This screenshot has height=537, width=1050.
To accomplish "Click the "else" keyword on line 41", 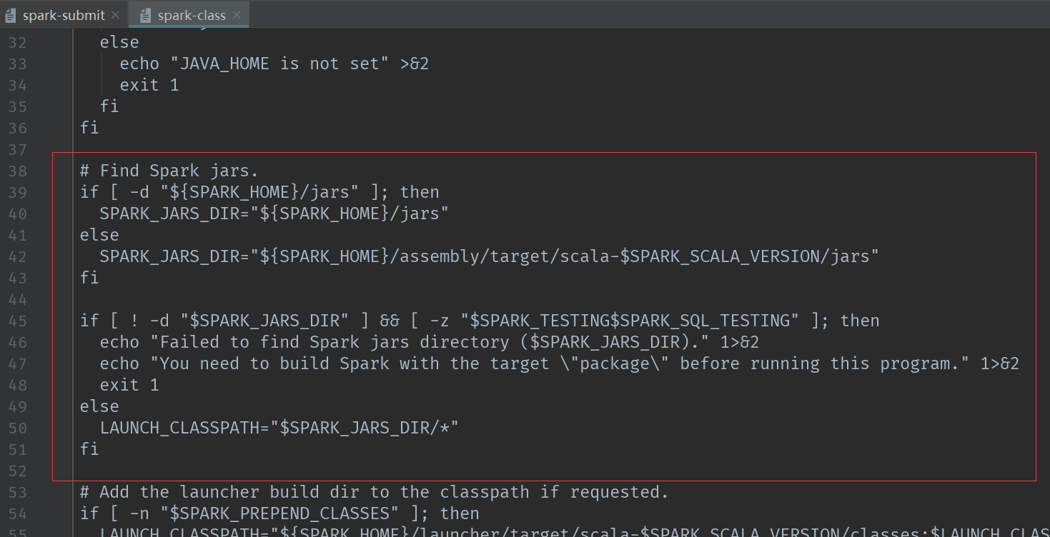I will 100,235.
